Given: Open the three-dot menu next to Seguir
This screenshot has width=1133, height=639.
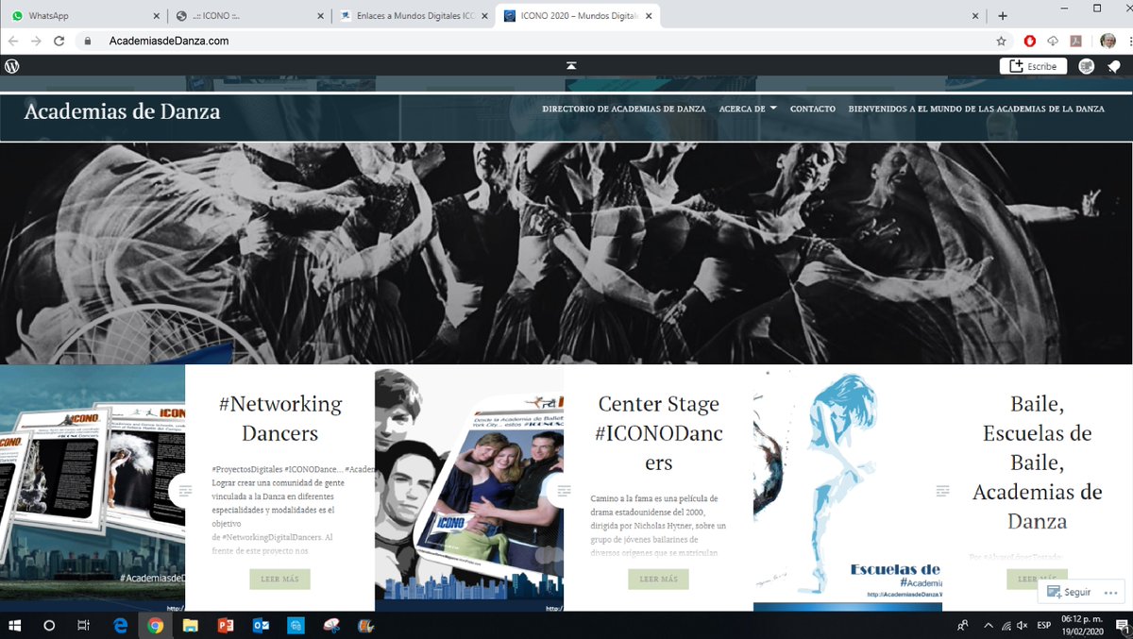Looking at the screenshot, I should 1111,592.
